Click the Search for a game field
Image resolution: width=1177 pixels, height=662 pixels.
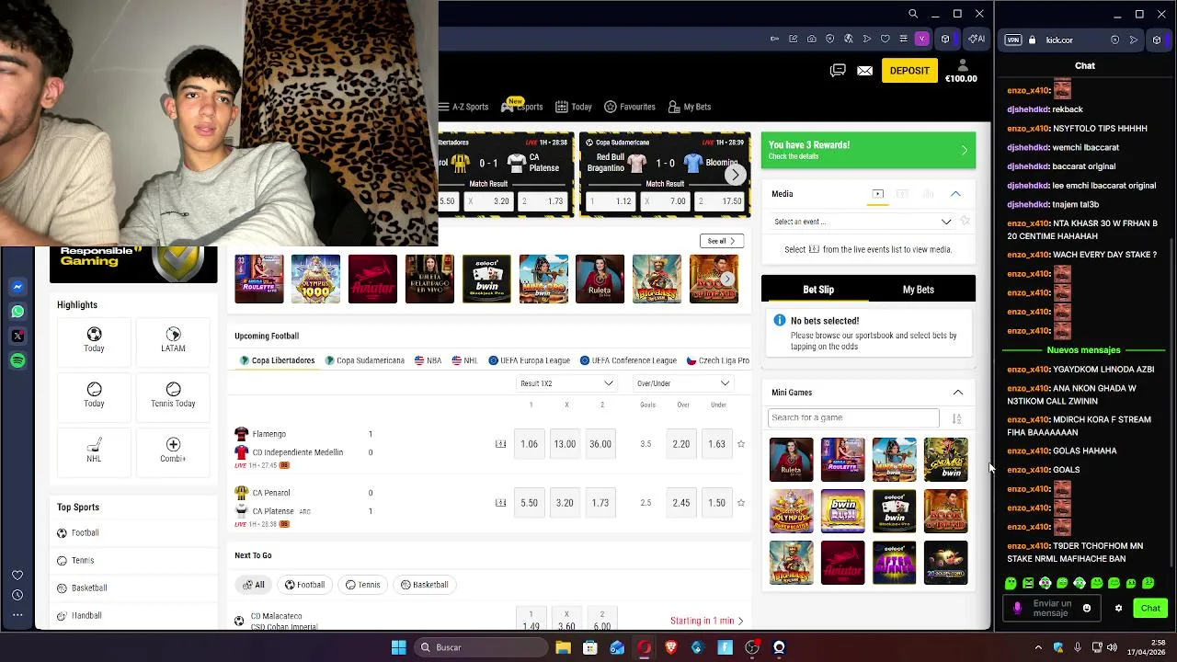coord(853,418)
